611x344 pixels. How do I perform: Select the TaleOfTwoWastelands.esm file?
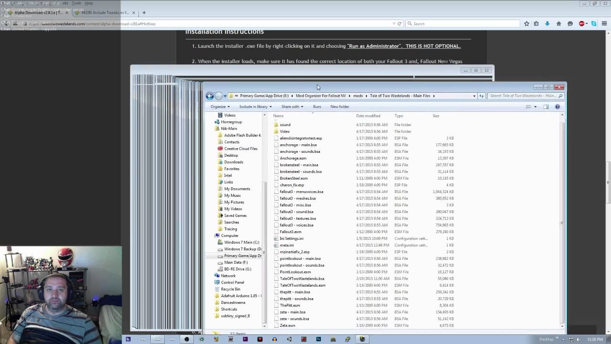click(303, 285)
